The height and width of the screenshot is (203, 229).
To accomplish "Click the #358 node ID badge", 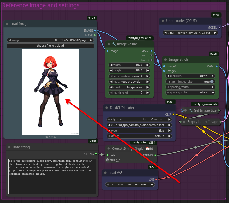I will pyautogui.click(x=213, y=54).
